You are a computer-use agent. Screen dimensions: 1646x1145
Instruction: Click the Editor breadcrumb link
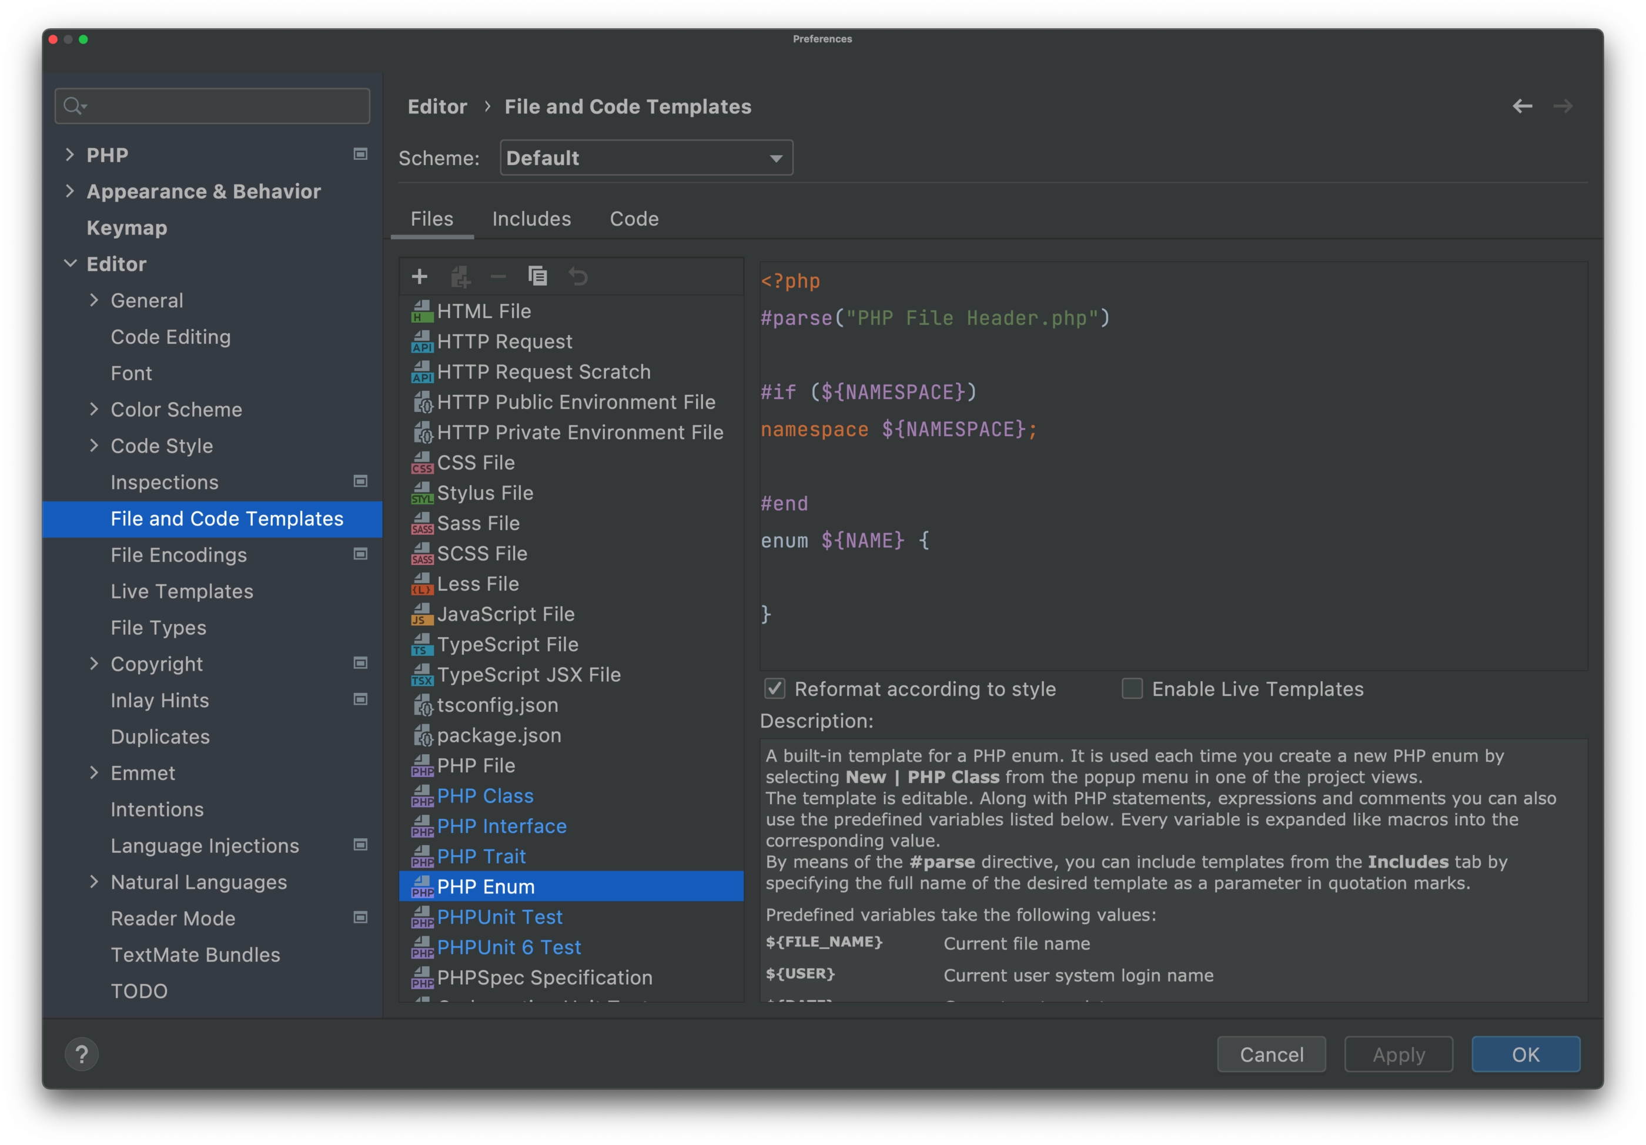click(437, 107)
